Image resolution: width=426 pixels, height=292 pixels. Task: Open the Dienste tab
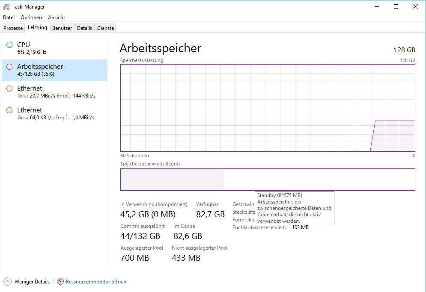[x=106, y=28]
